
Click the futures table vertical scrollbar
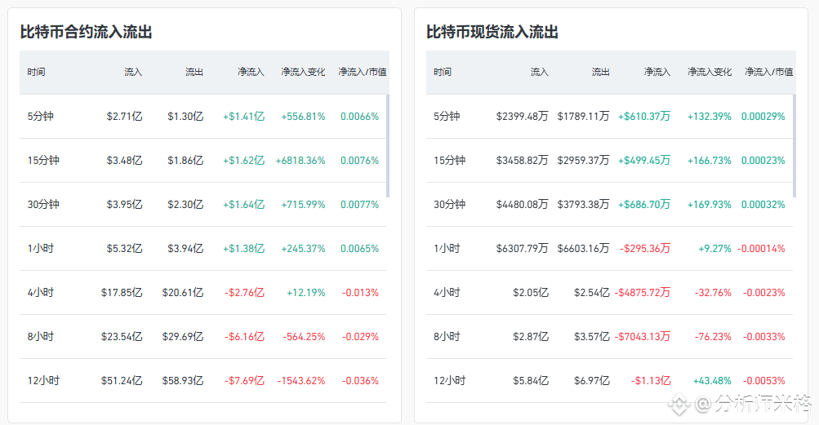(x=388, y=146)
